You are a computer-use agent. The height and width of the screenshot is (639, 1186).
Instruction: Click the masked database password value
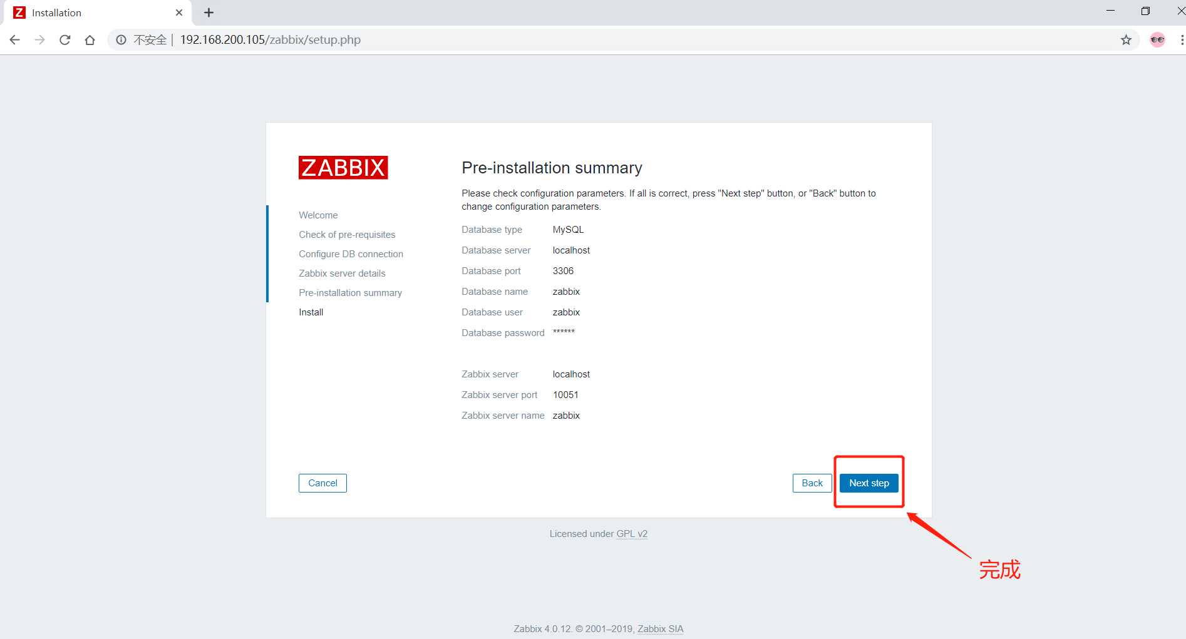[564, 332]
